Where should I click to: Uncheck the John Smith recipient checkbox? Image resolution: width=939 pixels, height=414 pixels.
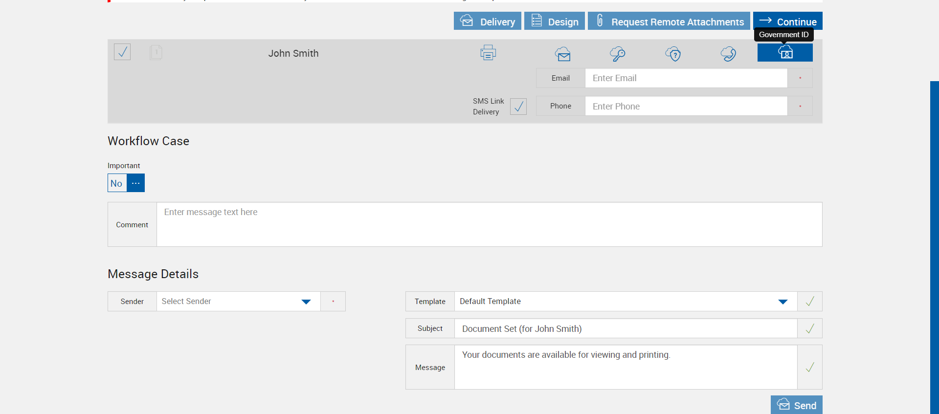122,52
